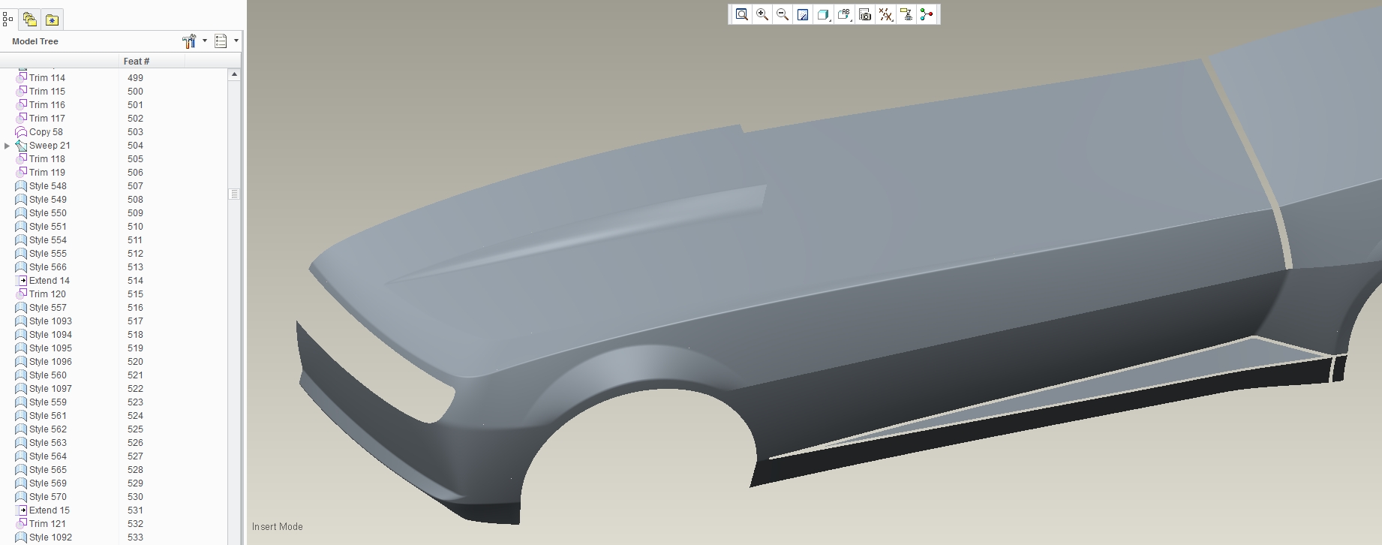Select the Trim 117 feature
This screenshot has width=1382, height=545.
coord(40,119)
